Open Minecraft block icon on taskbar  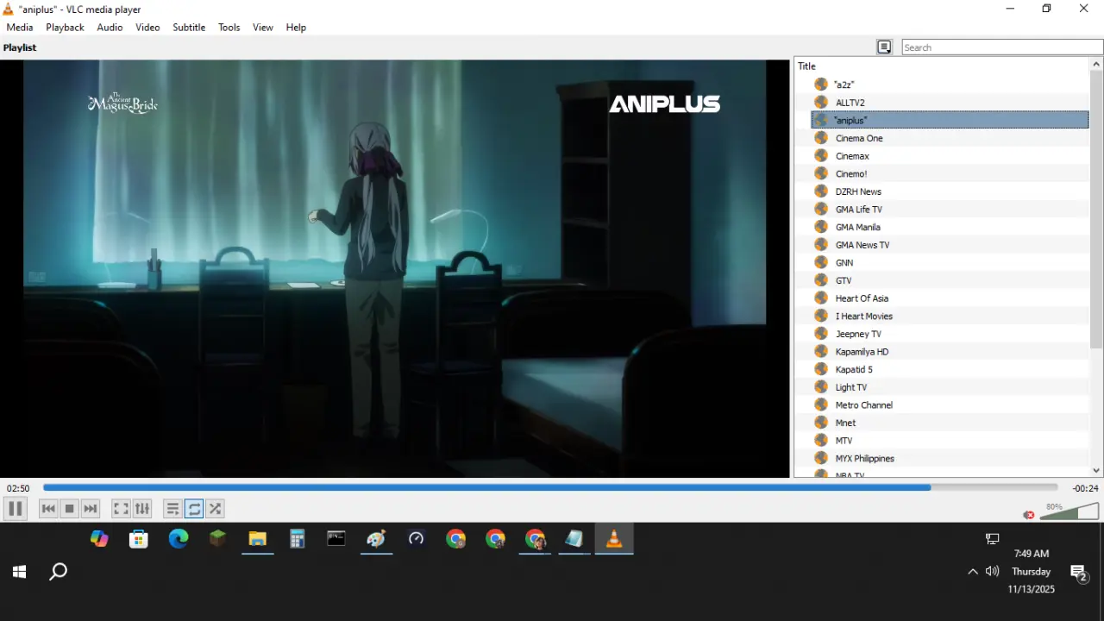(218, 539)
